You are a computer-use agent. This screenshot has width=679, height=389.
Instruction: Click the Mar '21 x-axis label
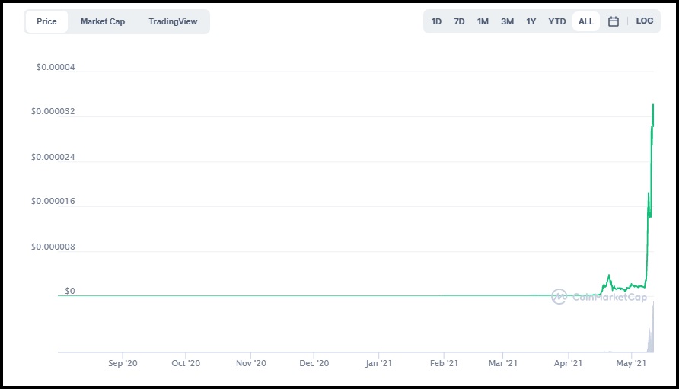(x=502, y=363)
